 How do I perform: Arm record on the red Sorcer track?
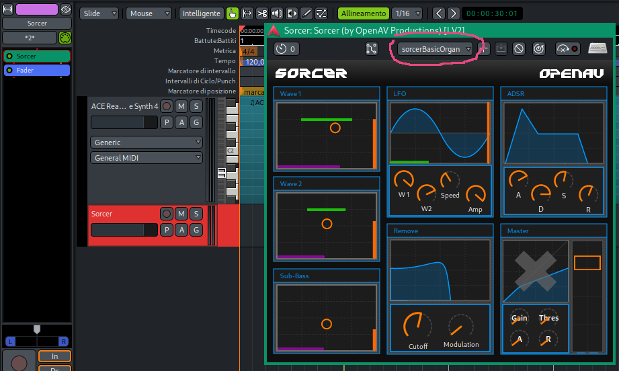pyautogui.click(x=167, y=214)
